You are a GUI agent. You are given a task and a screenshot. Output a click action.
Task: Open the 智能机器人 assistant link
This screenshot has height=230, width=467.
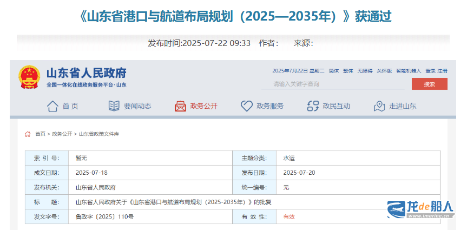[x=409, y=71]
